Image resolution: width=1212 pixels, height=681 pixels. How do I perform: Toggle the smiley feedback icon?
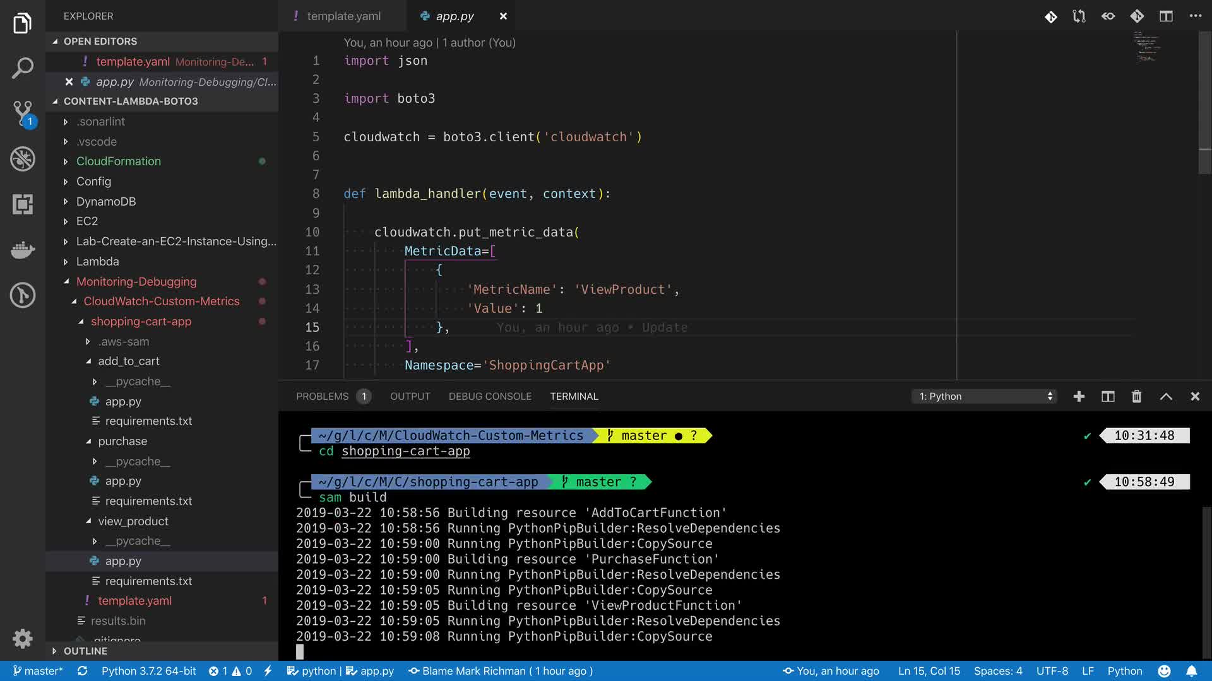click(x=1165, y=671)
